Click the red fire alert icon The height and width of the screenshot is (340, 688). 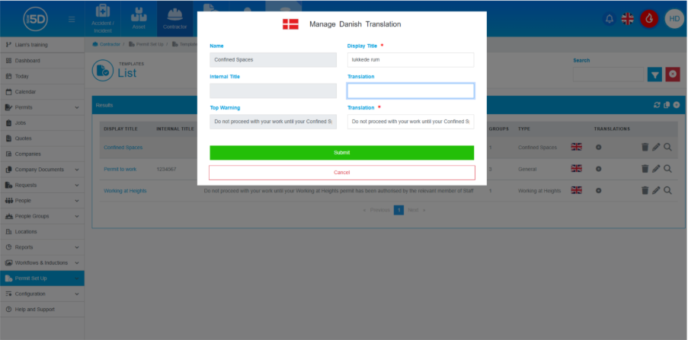coord(649,18)
